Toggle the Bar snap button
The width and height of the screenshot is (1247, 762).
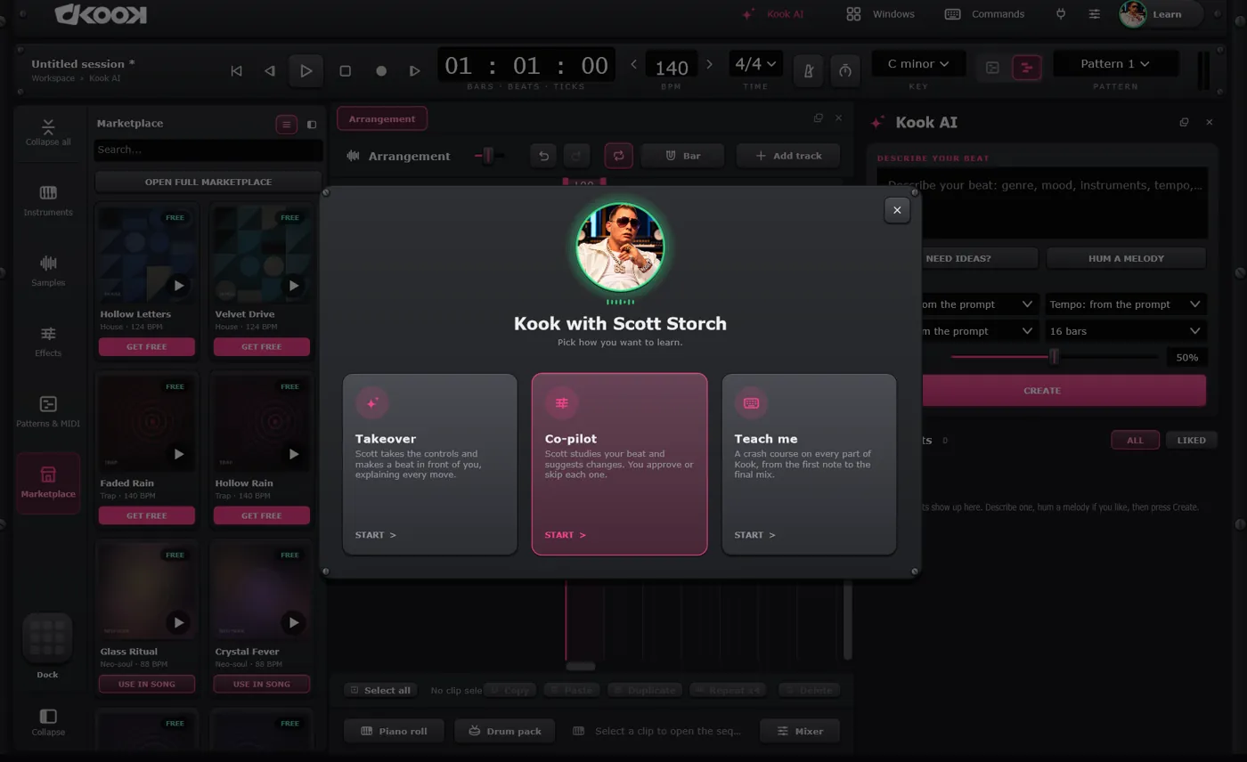click(x=682, y=156)
